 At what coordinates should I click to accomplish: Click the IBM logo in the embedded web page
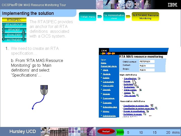(104, 51)
